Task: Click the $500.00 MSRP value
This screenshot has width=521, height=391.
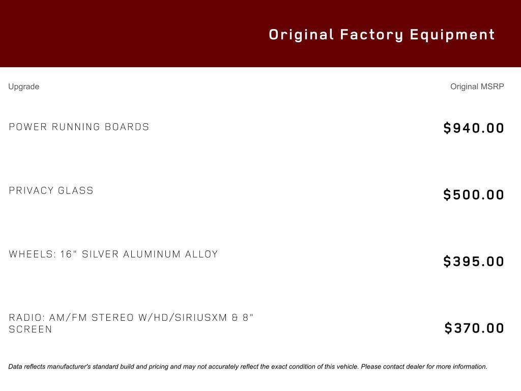Action: [474, 194]
